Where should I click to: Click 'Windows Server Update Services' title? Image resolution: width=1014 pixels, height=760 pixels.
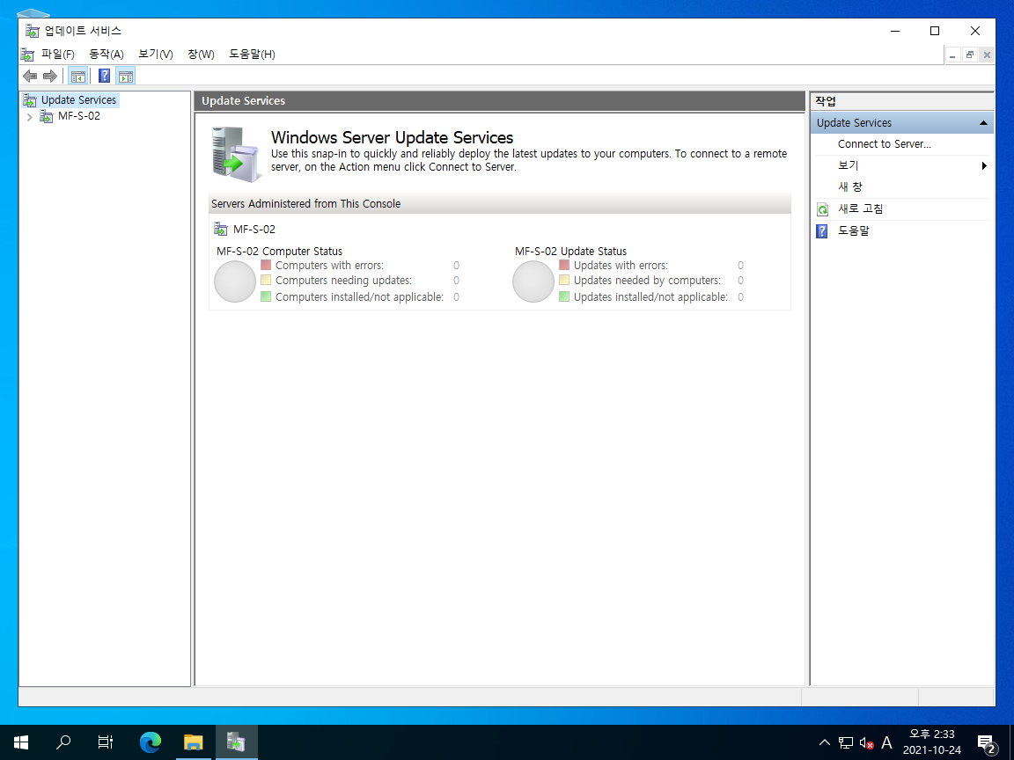click(x=392, y=137)
